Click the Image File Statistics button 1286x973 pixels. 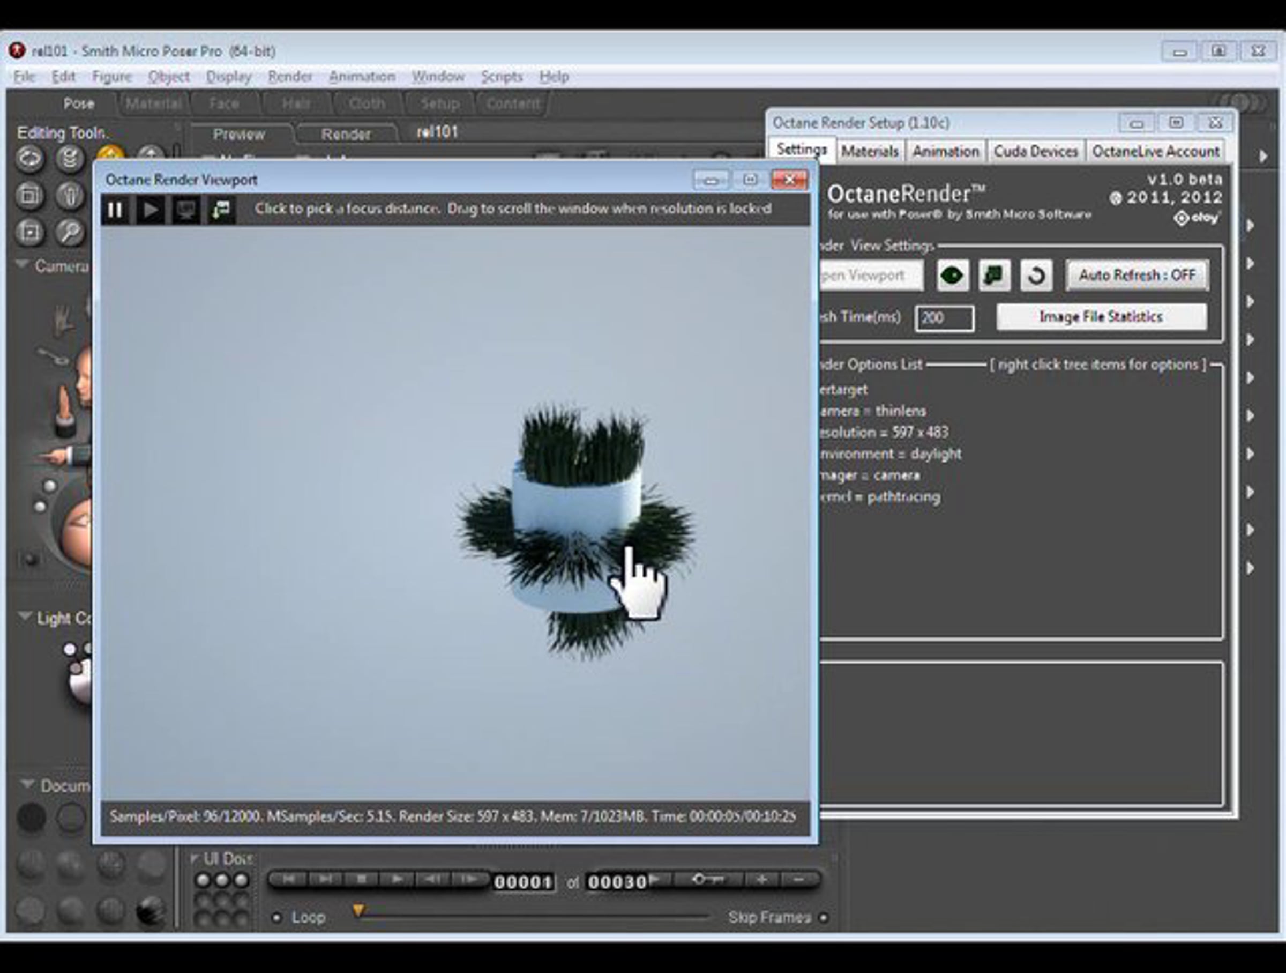tap(1101, 317)
